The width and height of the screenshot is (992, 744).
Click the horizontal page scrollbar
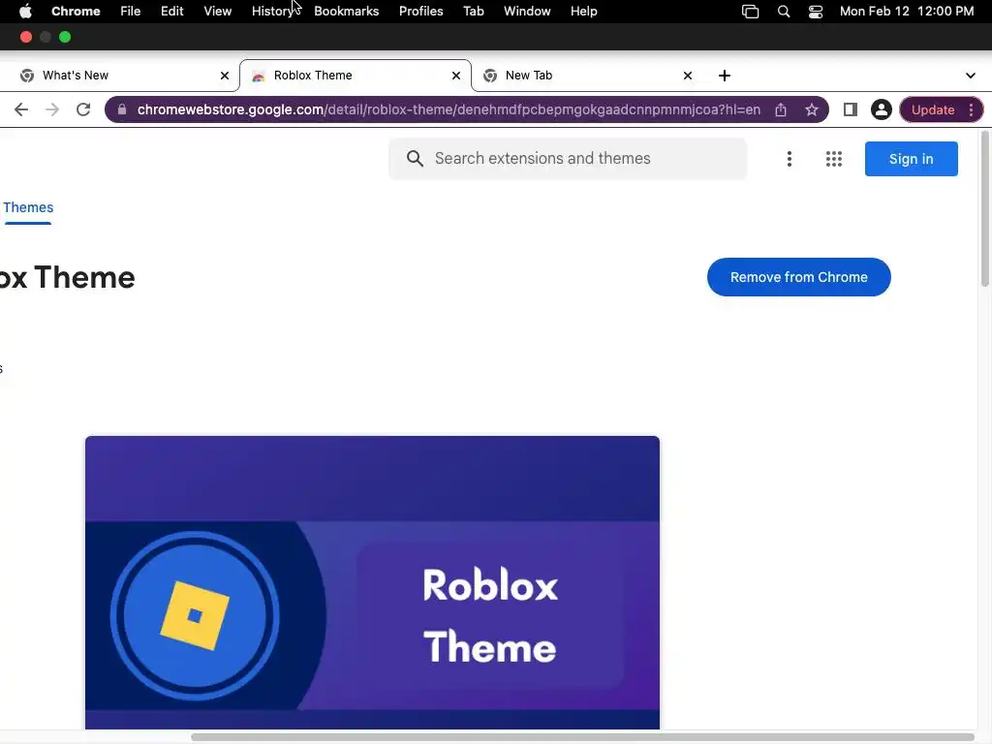[x=582, y=737]
